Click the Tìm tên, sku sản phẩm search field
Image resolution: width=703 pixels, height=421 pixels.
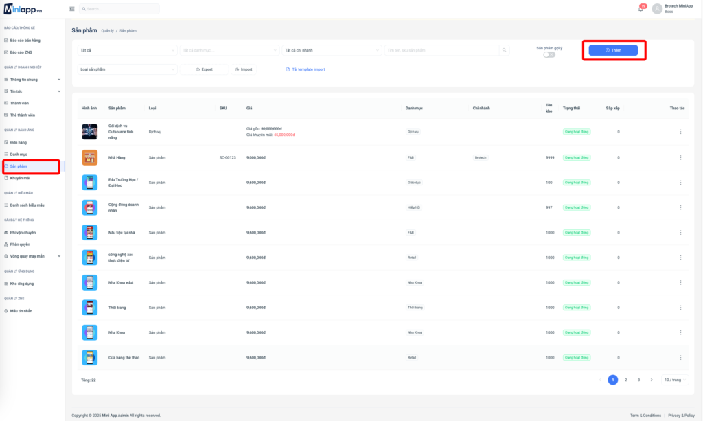pos(441,50)
